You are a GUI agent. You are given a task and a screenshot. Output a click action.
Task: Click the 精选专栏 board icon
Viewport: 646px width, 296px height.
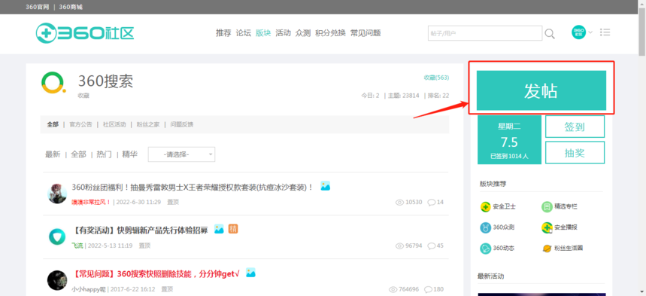(547, 207)
